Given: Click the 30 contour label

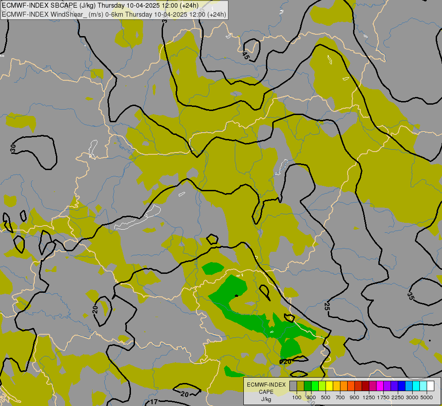Looking at the screenshot, I should tap(13, 148).
